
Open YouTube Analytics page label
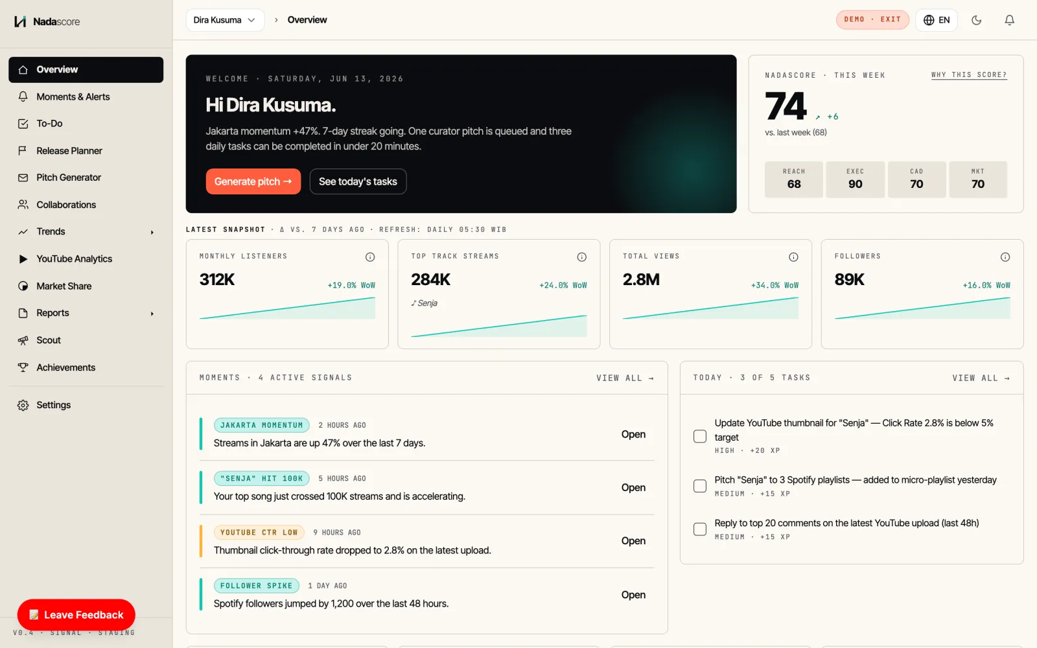tap(75, 259)
